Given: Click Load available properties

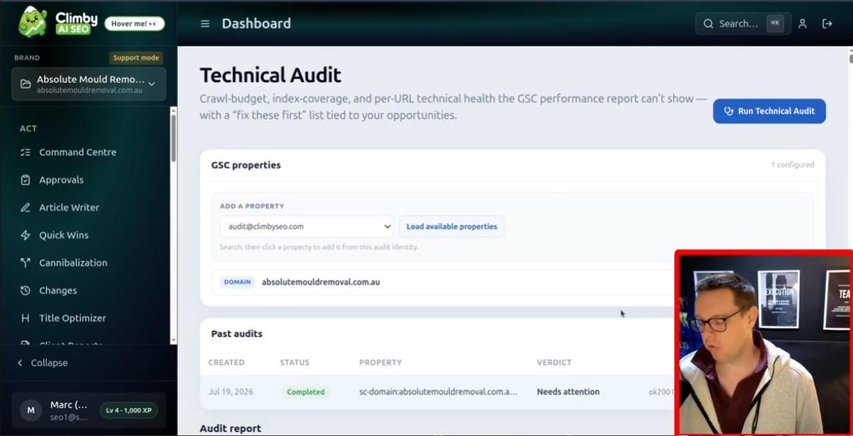Looking at the screenshot, I should coord(452,226).
